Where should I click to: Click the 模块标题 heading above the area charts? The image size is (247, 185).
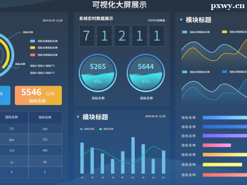coord(198,20)
